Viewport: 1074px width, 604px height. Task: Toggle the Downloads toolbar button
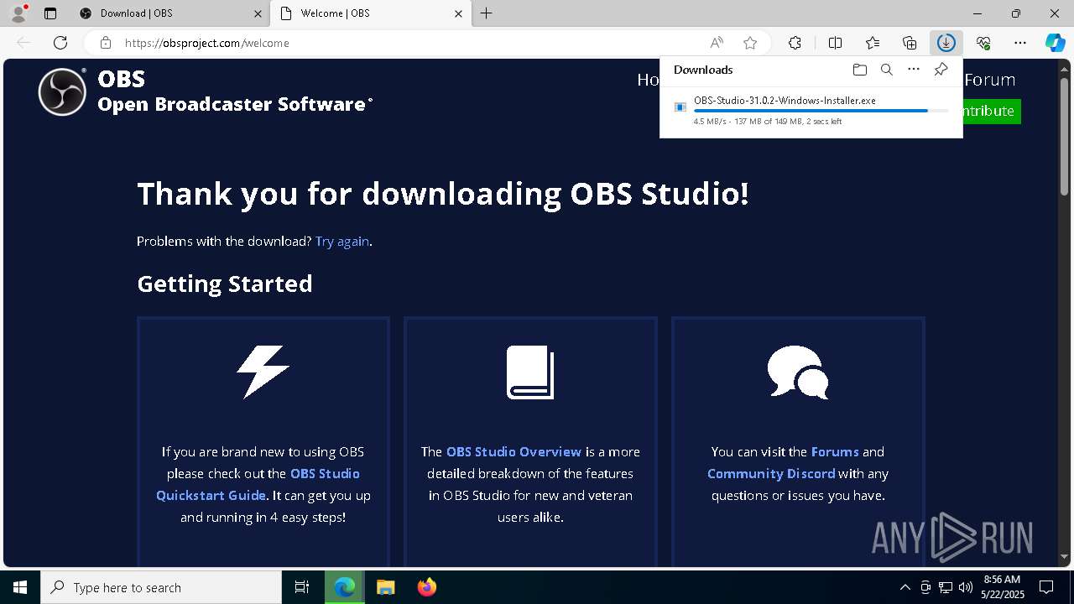pyautogui.click(x=946, y=43)
